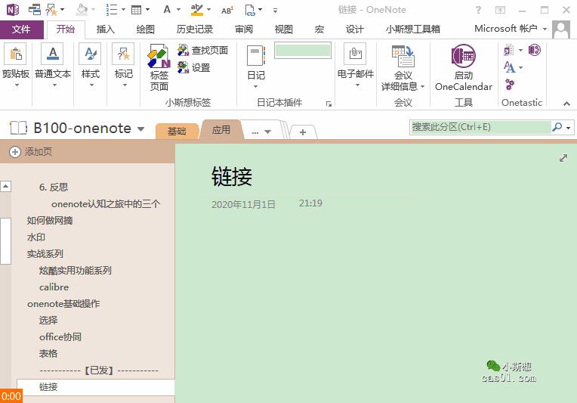The width and height of the screenshot is (577, 403).
Task: Click the Microsoft account avatar picture
Action: click(x=561, y=29)
